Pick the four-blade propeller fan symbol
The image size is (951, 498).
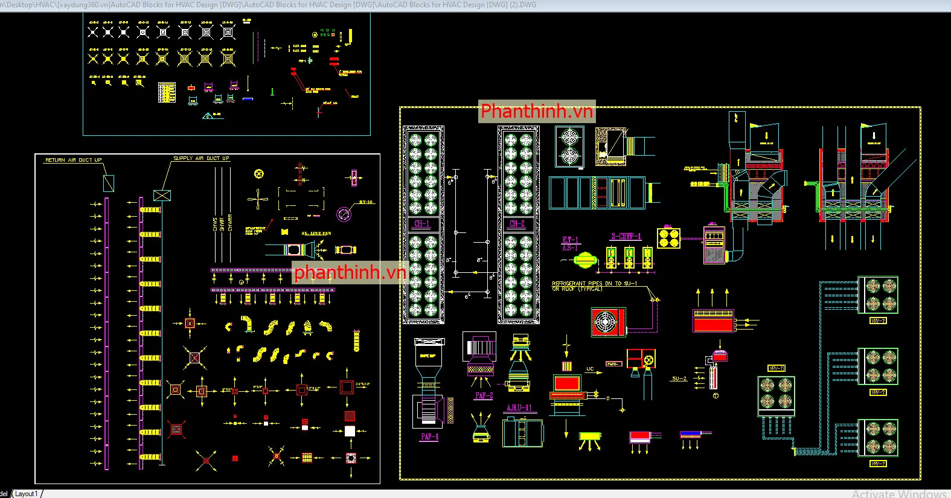pyautogui.click(x=258, y=199)
